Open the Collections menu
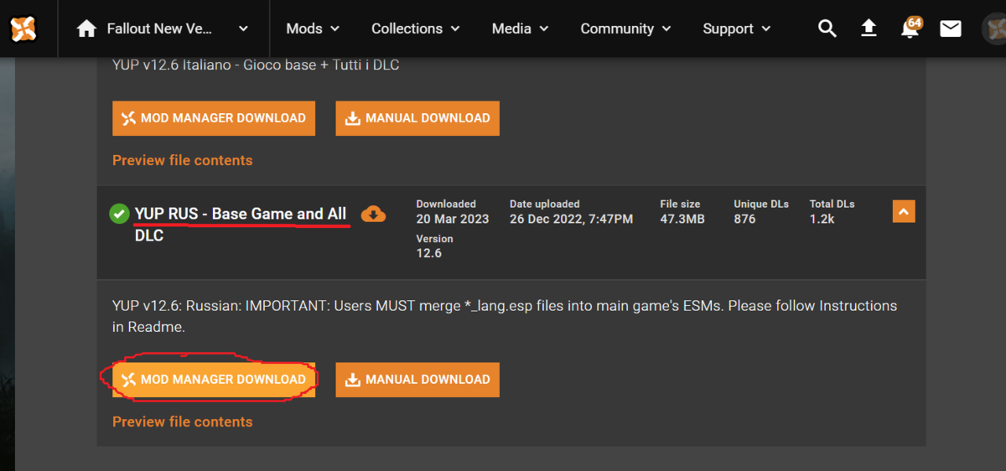 tap(416, 28)
